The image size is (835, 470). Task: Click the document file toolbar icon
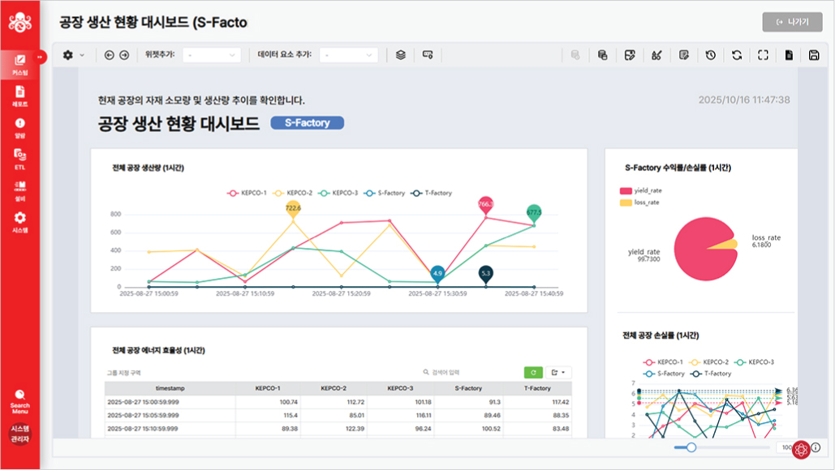pos(789,55)
